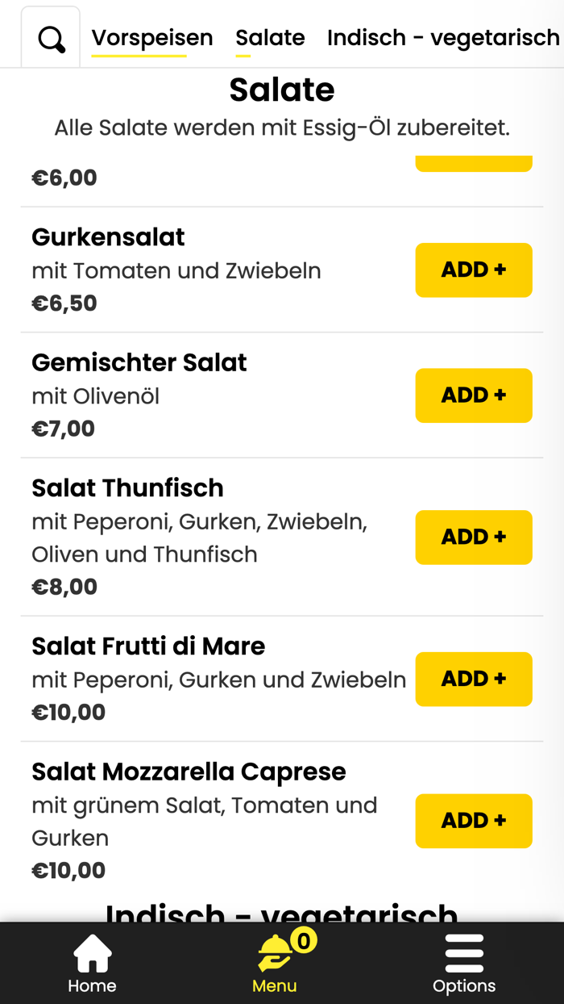Jump to Indisch - vegetarisch category tab
The width and height of the screenshot is (564, 1004).
(443, 38)
